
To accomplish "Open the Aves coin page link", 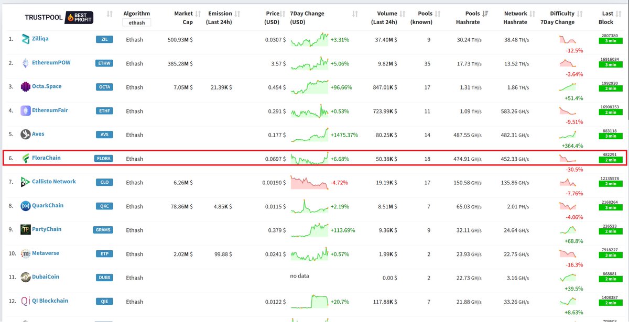I will tap(38, 134).
